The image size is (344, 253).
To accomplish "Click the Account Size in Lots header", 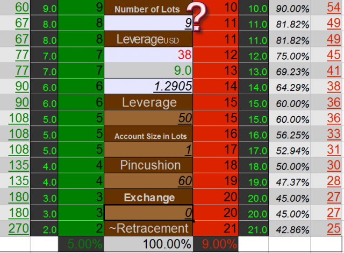I will coord(148,133).
